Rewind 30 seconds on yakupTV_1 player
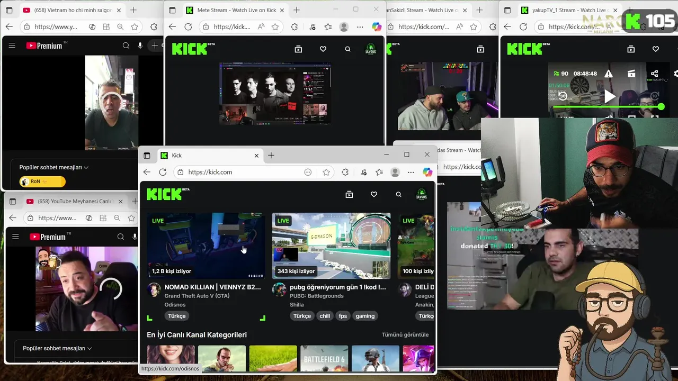The image size is (678, 381). tap(563, 96)
